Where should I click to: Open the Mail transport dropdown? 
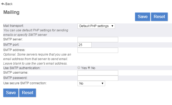click(x=96, y=26)
